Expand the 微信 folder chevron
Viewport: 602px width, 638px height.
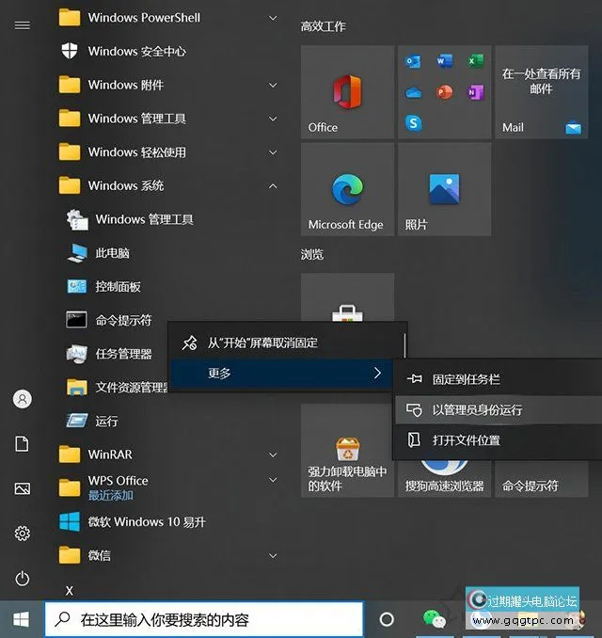(x=273, y=555)
